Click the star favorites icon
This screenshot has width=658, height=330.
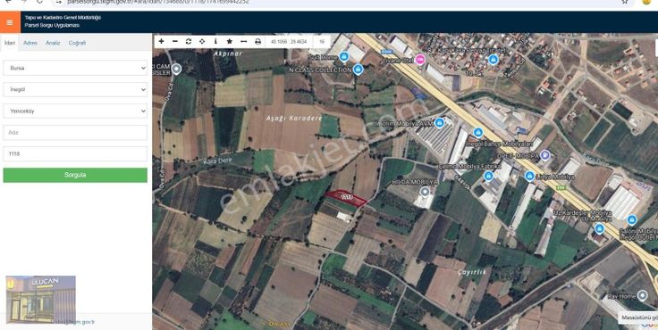230,41
